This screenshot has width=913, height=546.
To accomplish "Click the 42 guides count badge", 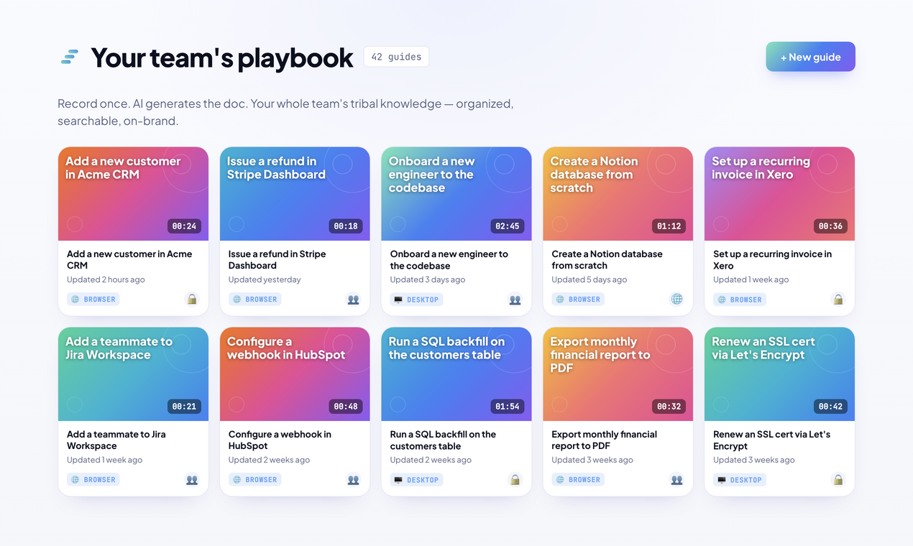I will [396, 57].
